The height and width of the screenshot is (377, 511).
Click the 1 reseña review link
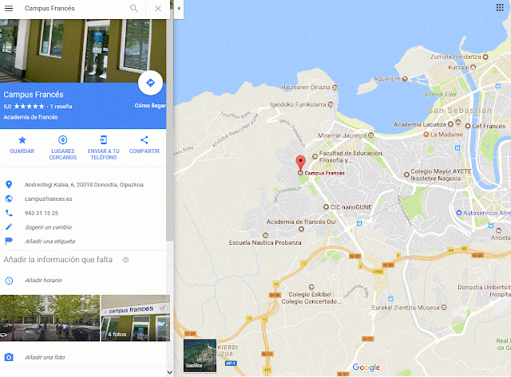coord(61,106)
